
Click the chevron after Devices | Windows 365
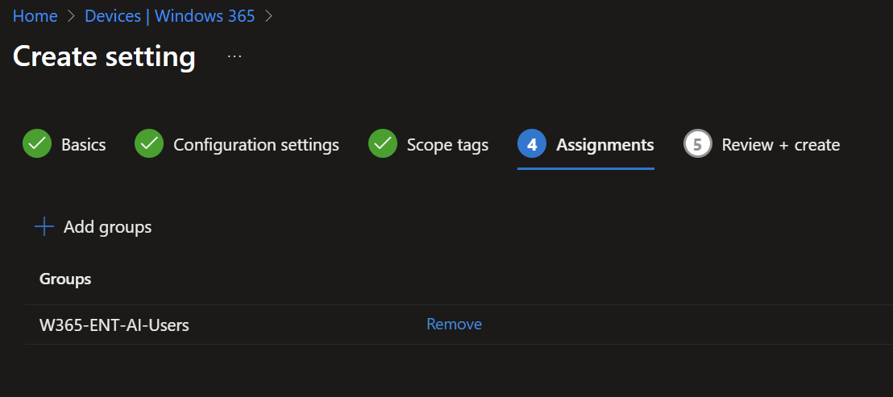pyautogui.click(x=268, y=16)
